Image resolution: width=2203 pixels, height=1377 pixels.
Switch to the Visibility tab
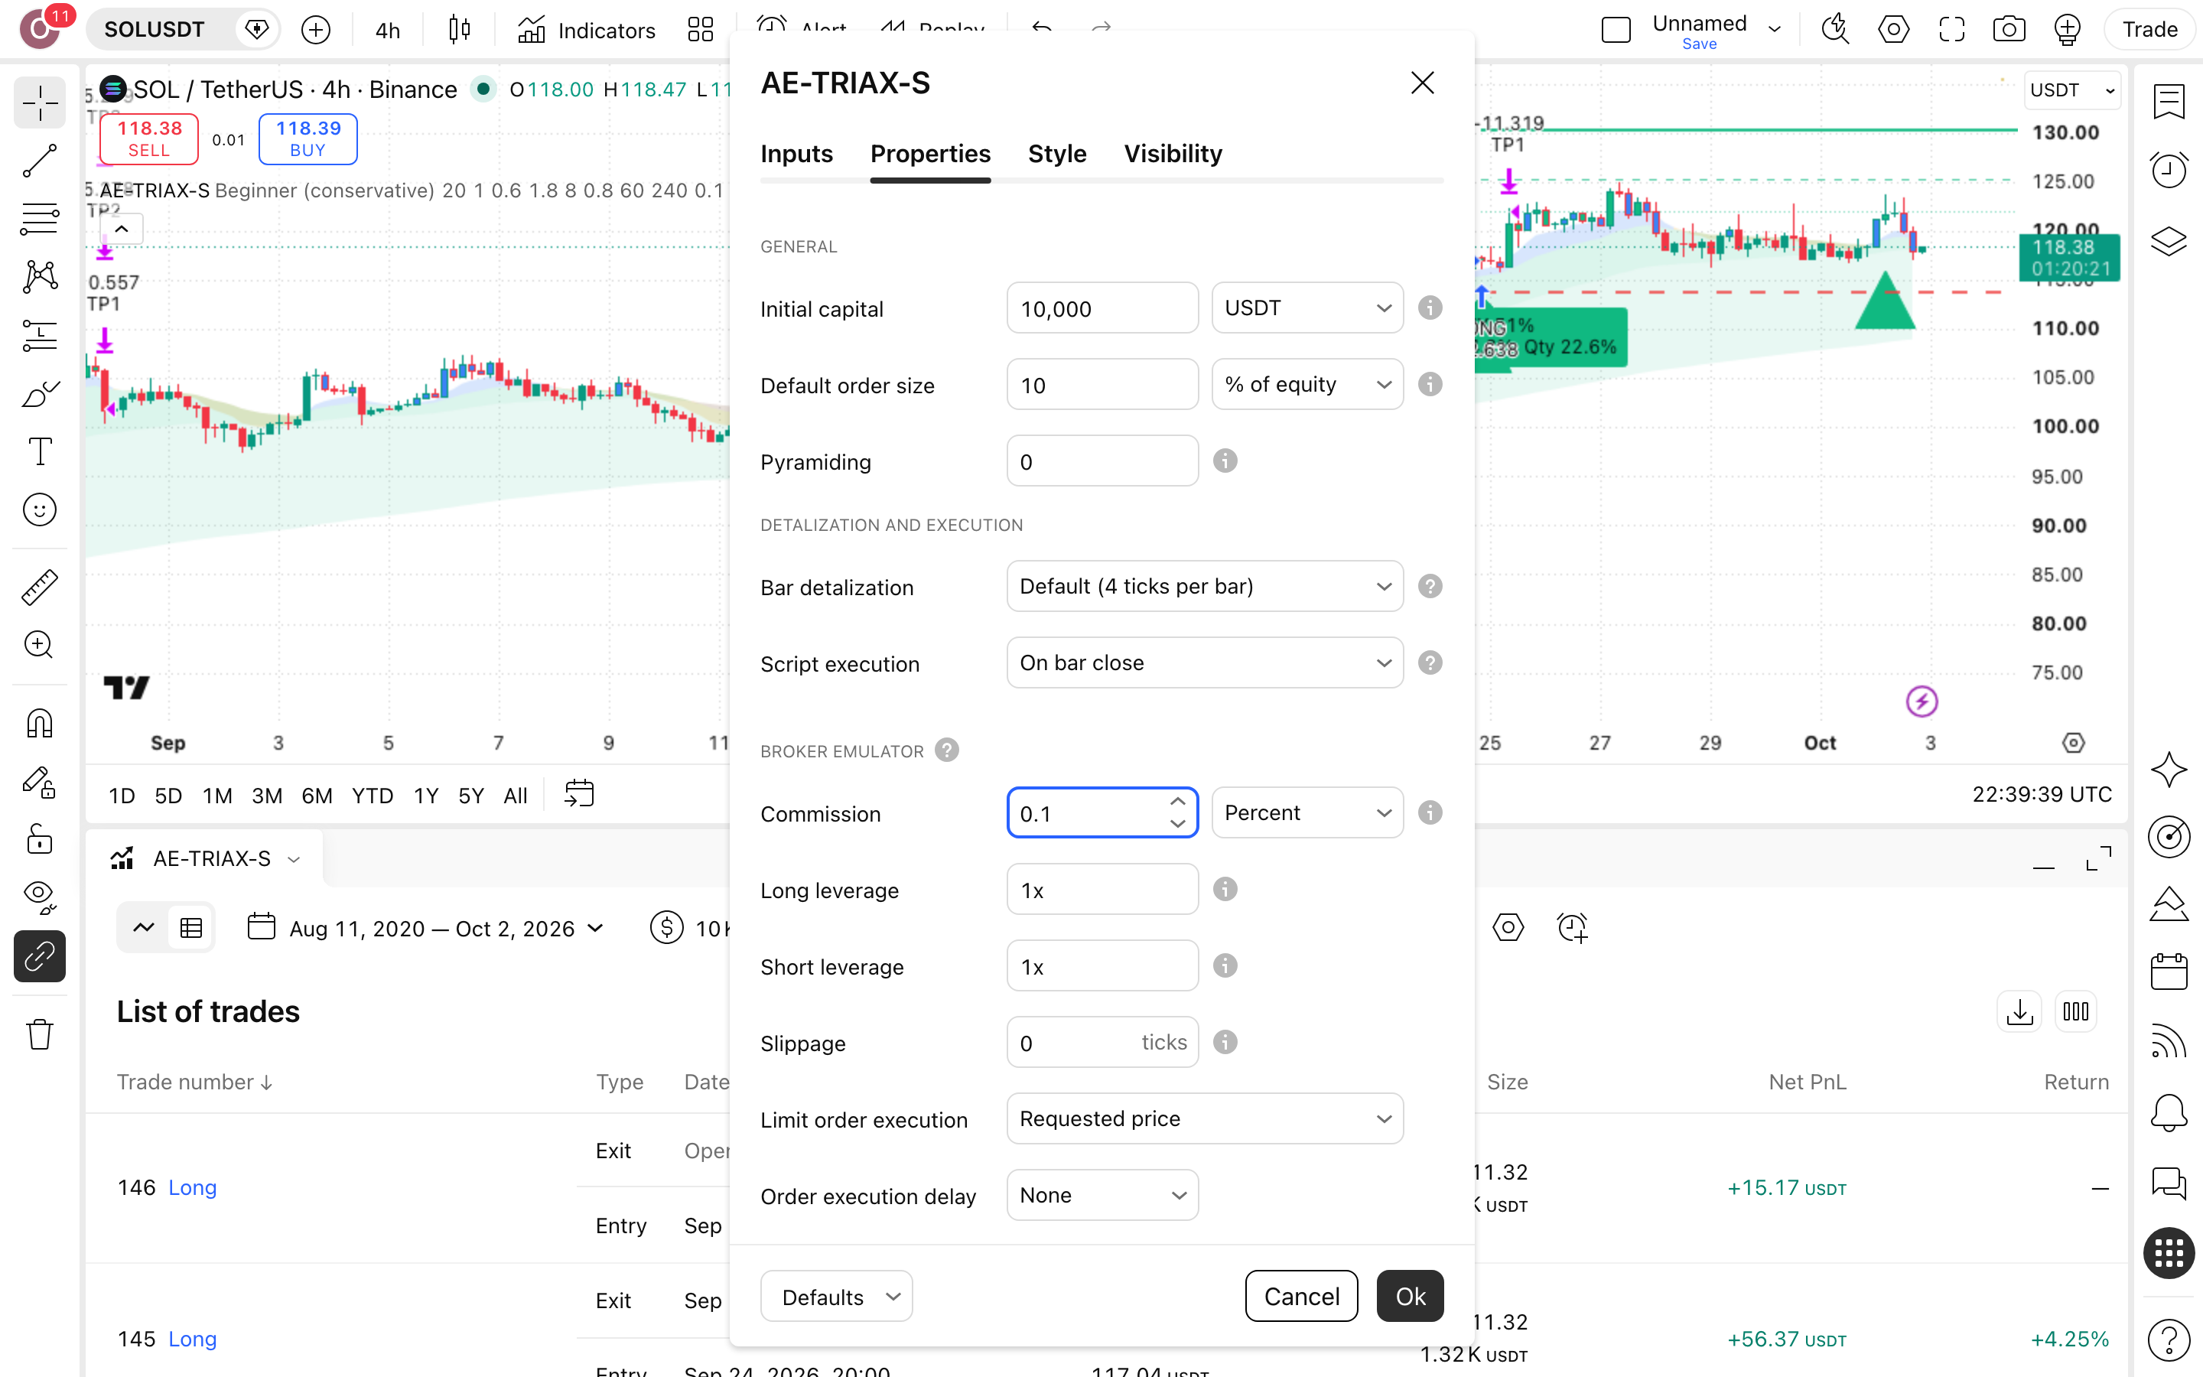(x=1173, y=154)
